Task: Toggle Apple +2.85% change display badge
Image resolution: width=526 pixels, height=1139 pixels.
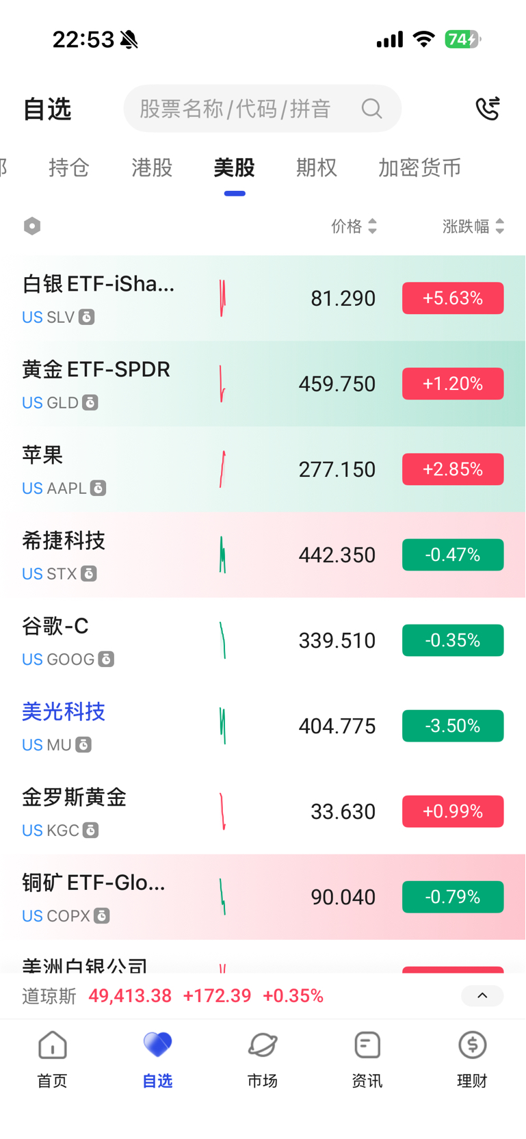Action: pos(453,469)
